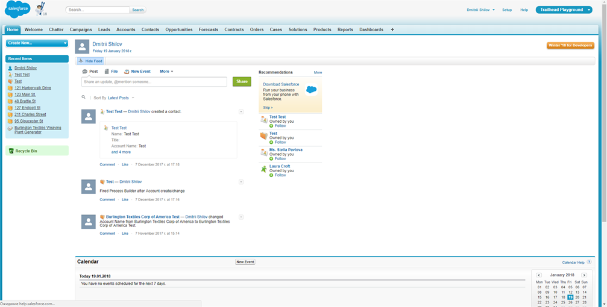Open the Reports tab

click(x=345, y=29)
